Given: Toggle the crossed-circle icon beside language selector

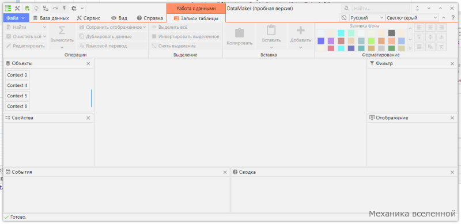Looking at the screenshot, I should pyautogui.click(x=344, y=18).
